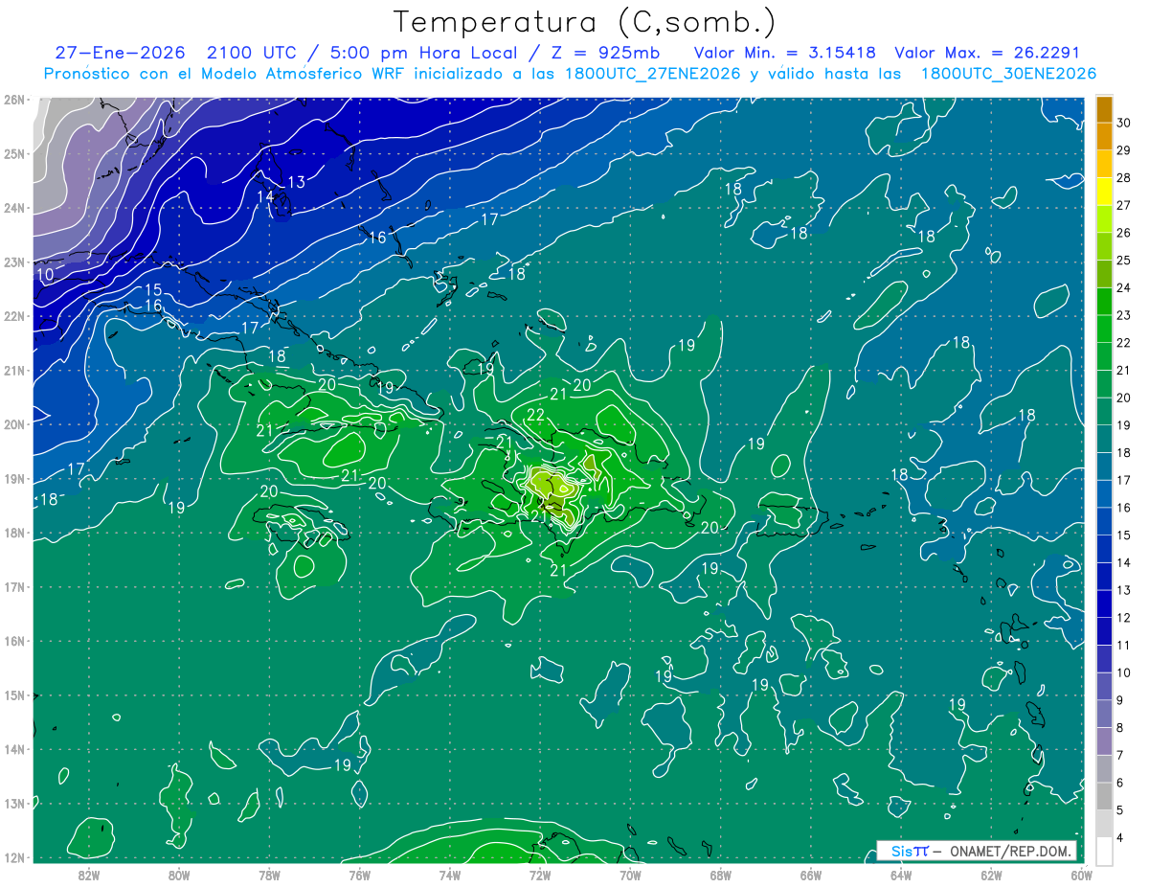This screenshot has height=888, width=1149.
Task: Click the "20N" latitude axis label
Action: tap(13, 424)
